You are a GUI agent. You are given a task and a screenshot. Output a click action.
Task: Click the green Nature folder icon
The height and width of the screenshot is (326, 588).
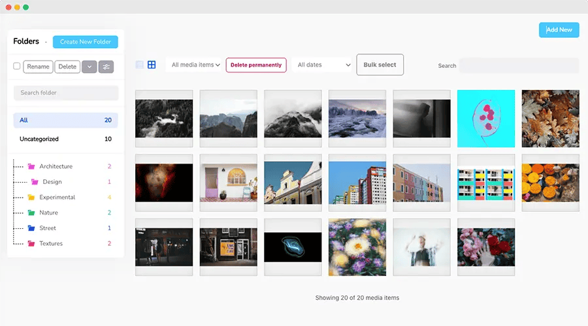(31, 213)
